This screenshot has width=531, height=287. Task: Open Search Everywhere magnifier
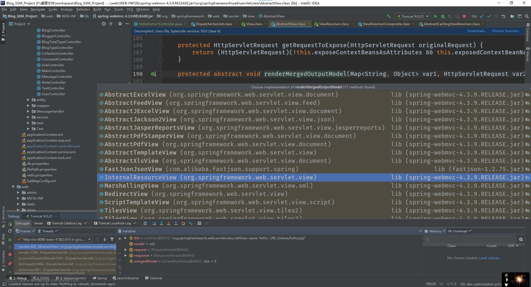pos(527,16)
